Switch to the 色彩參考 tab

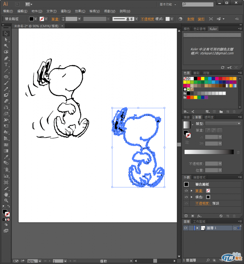click(x=199, y=29)
